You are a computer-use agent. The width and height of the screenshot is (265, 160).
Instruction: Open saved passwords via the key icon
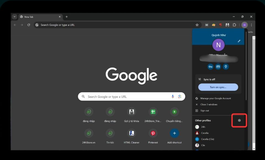tap(210, 67)
